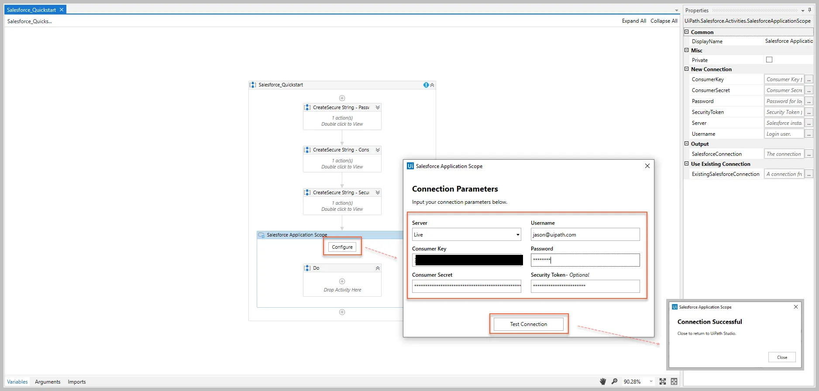Open the Server dropdown set to Live
This screenshot has height=391, width=819.
467,234
